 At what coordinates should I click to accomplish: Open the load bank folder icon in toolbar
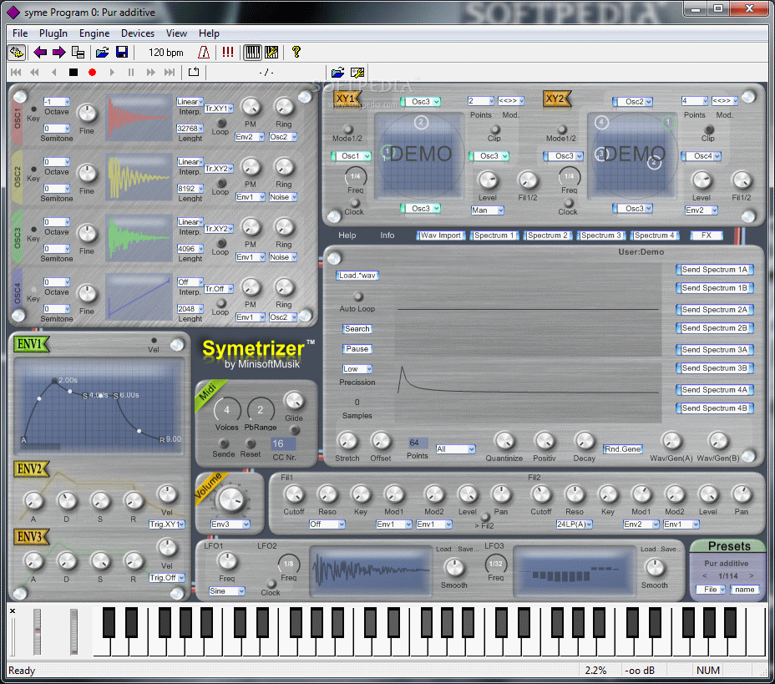pyautogui.click(x=103, y=53)
